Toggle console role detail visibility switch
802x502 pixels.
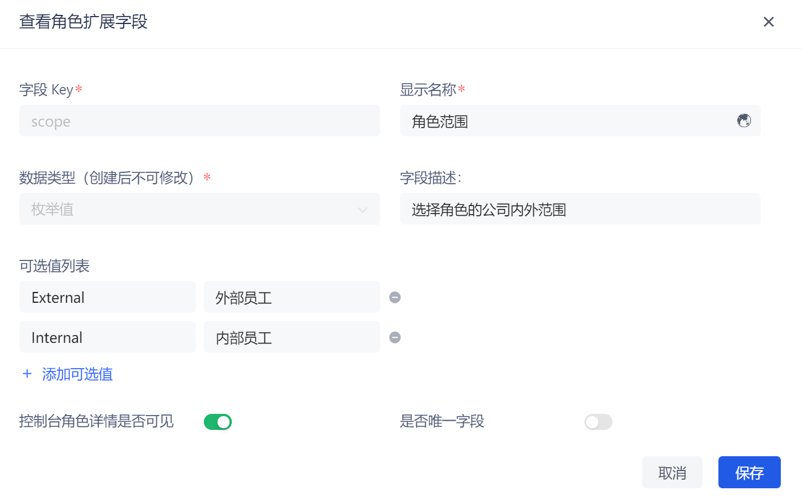tap(218, 422)
